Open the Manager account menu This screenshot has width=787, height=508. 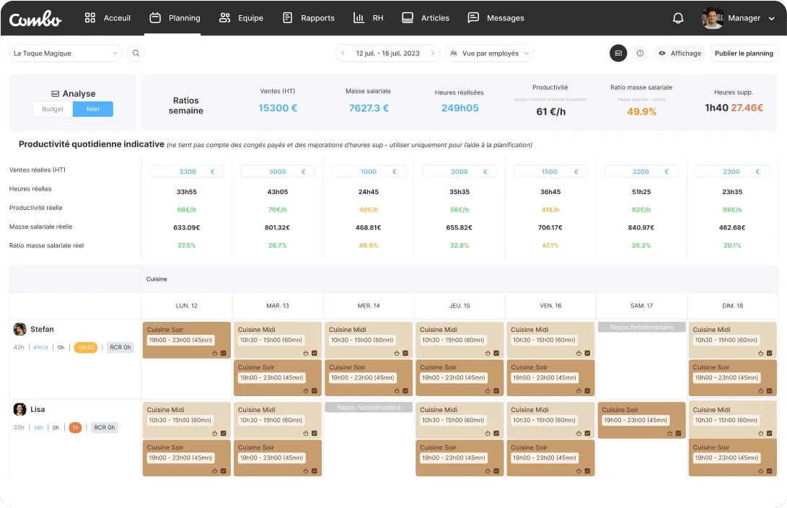(738, 18)
